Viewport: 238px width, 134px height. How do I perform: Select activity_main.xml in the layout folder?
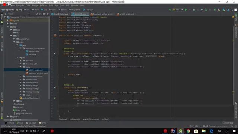click(34, 70)
